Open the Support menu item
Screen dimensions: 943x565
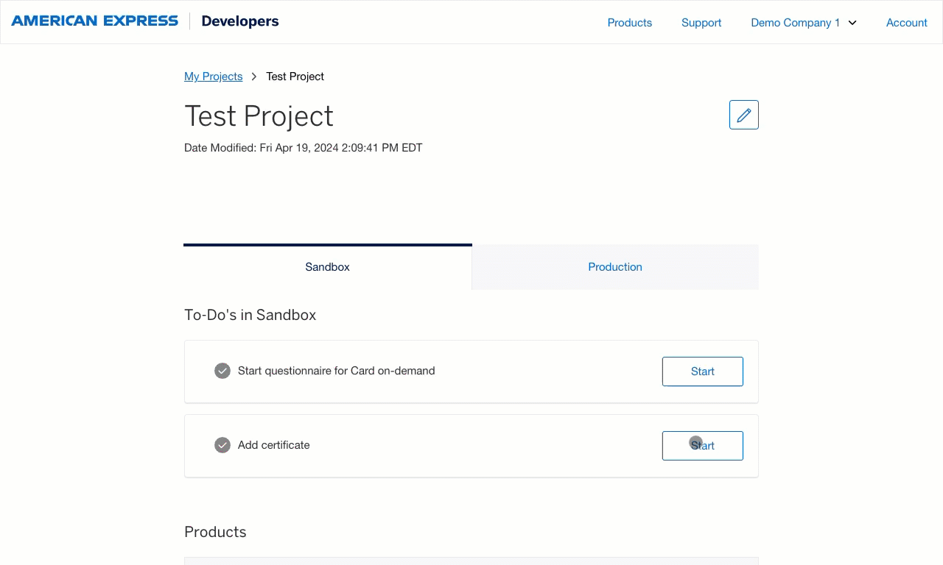[701, 23]
